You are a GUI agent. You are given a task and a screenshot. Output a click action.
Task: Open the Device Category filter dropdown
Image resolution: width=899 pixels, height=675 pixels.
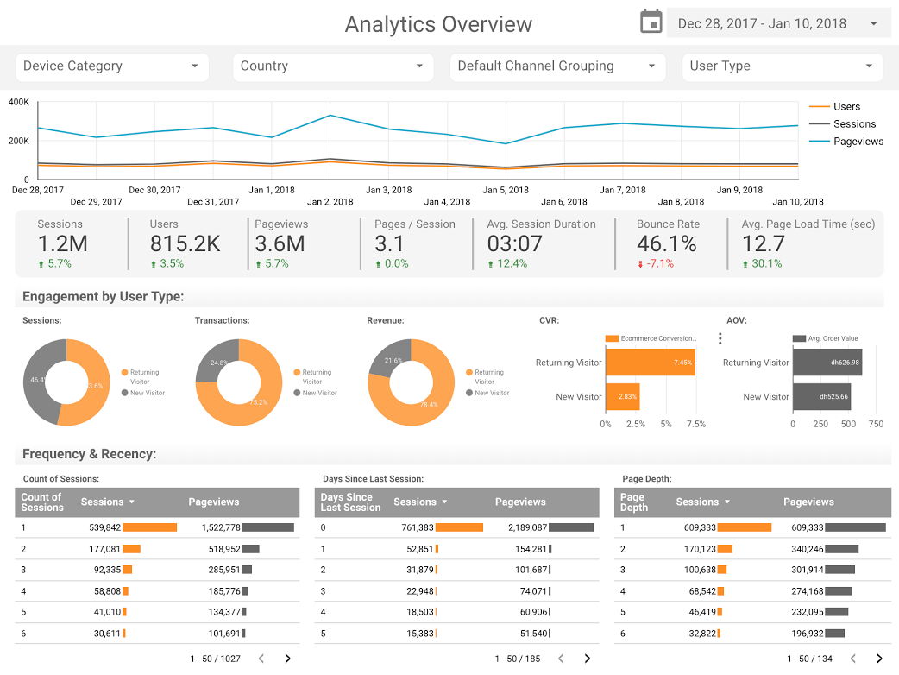tap(111, 66)
